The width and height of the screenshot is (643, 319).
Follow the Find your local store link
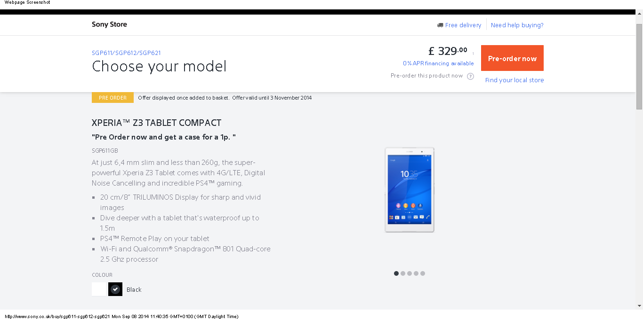pos(514,80)
